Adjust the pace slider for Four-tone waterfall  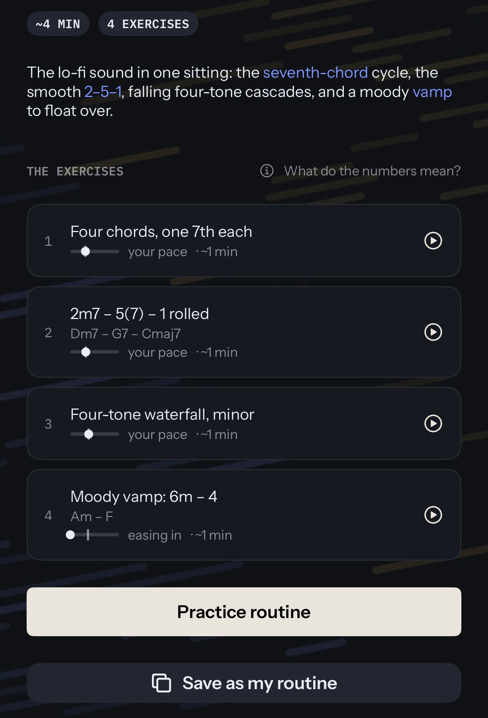(x=95, y=434)
